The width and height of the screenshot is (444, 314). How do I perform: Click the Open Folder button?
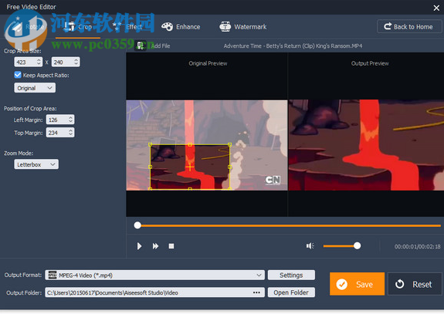(x=291, y=292)
